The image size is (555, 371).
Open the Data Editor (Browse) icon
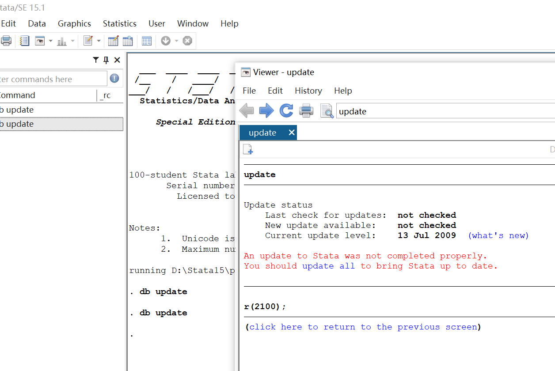(x=128, y=41)
